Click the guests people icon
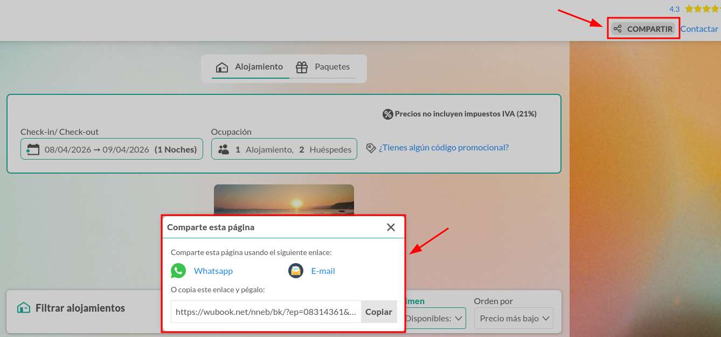 point(224,149)
